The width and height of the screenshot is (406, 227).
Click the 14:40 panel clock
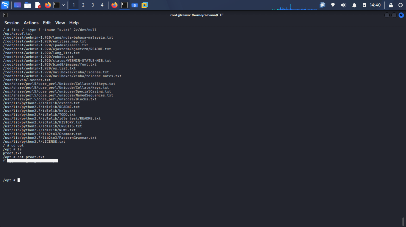click(375, 5)
